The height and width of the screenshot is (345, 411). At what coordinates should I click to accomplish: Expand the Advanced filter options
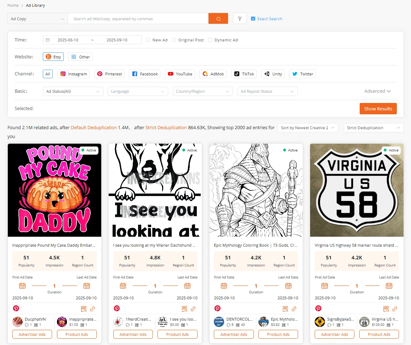pyautogui.click(x=377, y=91)
